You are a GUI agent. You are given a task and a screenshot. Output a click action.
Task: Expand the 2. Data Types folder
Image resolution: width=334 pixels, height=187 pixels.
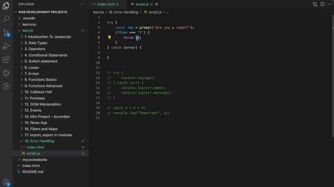[x=36, y=43]
